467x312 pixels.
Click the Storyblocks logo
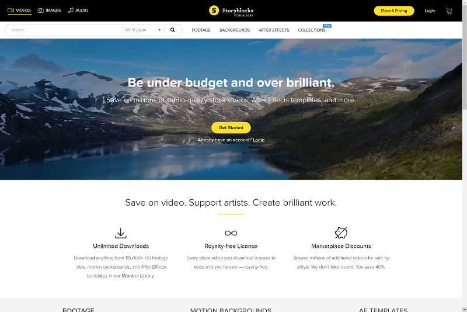point(231,11)
